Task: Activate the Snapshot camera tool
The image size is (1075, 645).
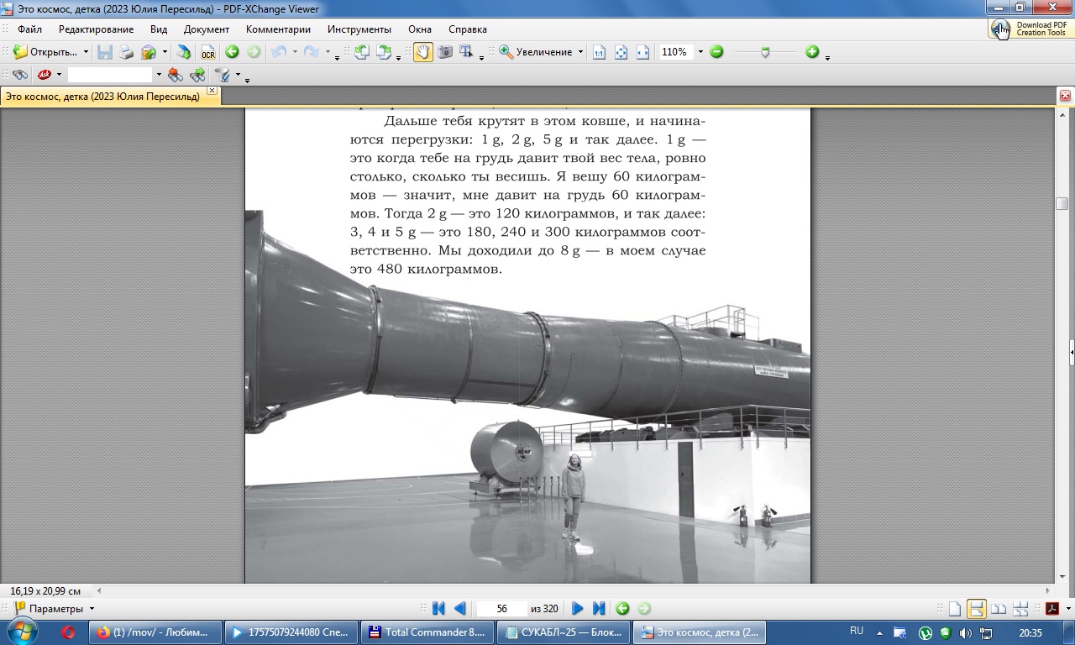Action: tap(445, 52)
